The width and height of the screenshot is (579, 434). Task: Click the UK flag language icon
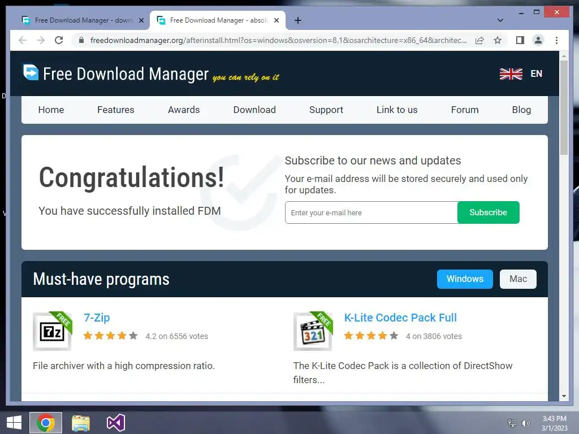click(x=511, y=74)
